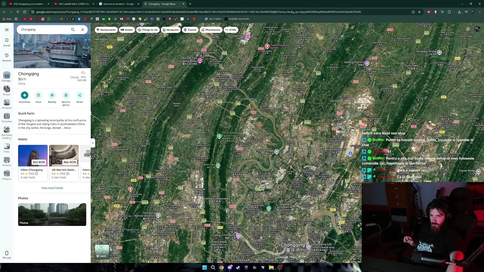Open the Google apps grid

click(x=468, y=29)
